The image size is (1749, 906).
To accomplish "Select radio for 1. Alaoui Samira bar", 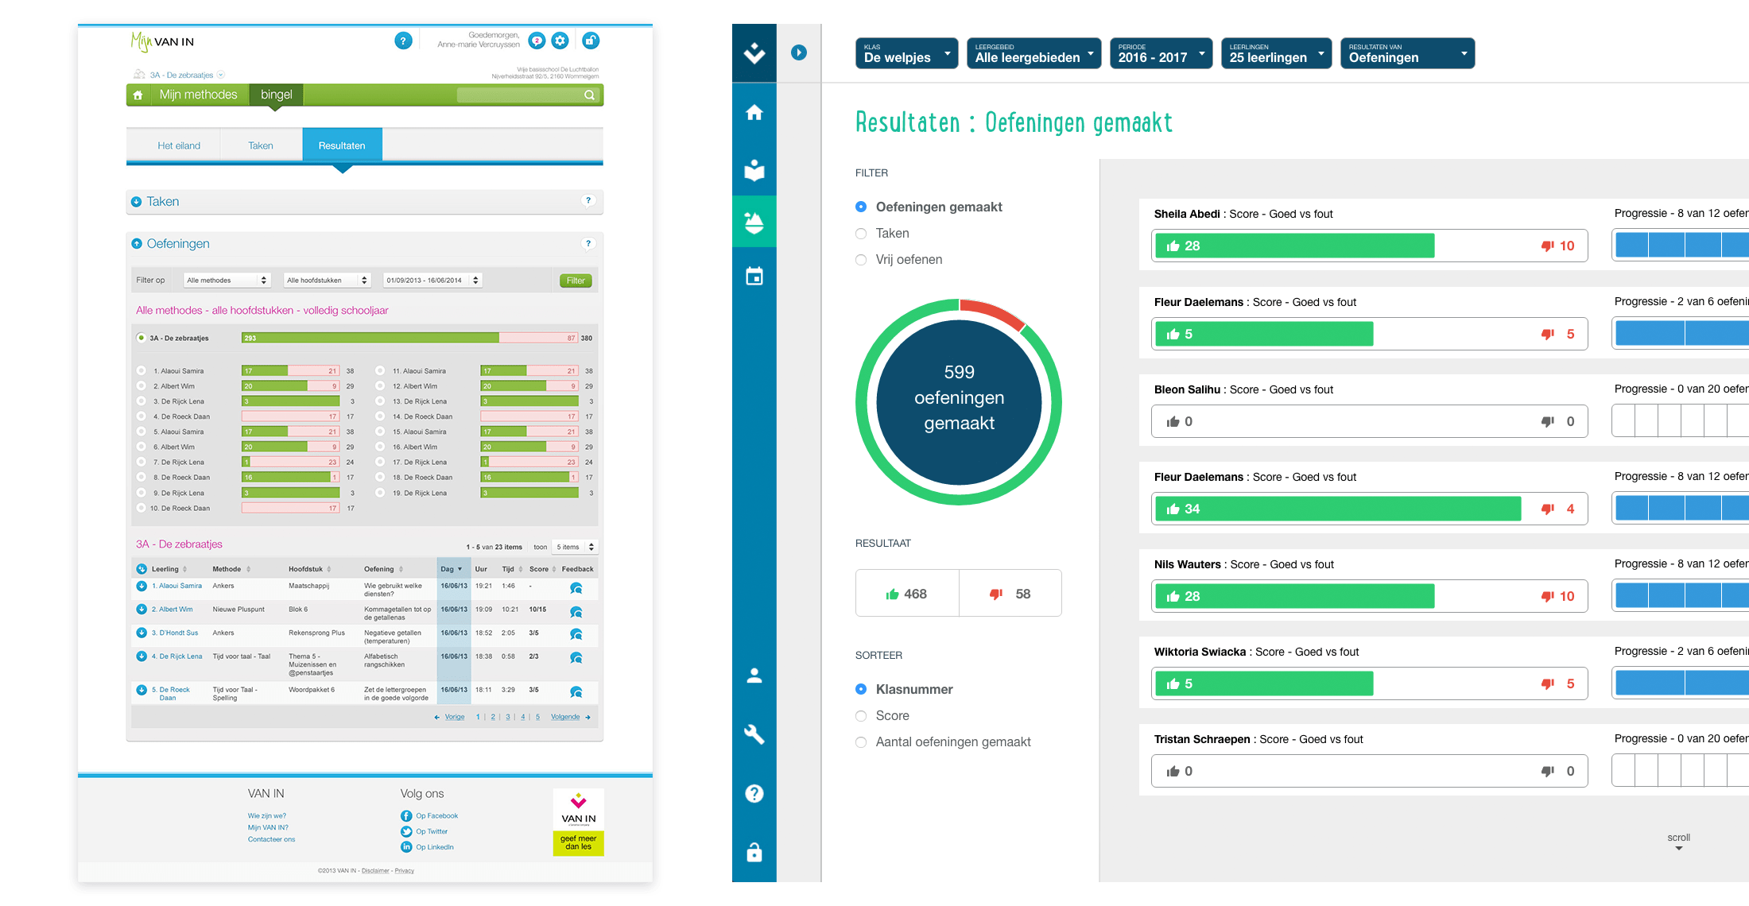I will click(141, 370).
